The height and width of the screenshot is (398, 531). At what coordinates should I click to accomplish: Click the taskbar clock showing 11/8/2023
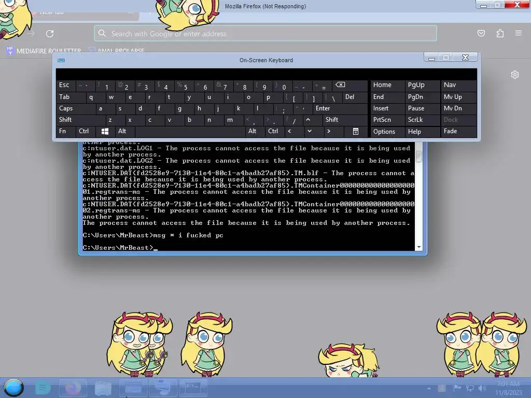pos(509,389)
